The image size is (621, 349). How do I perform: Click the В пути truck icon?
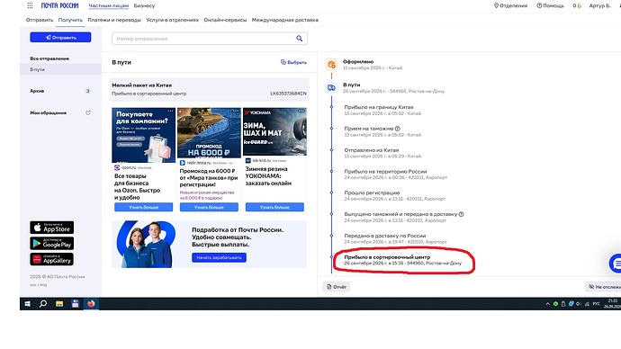[331, 87]
